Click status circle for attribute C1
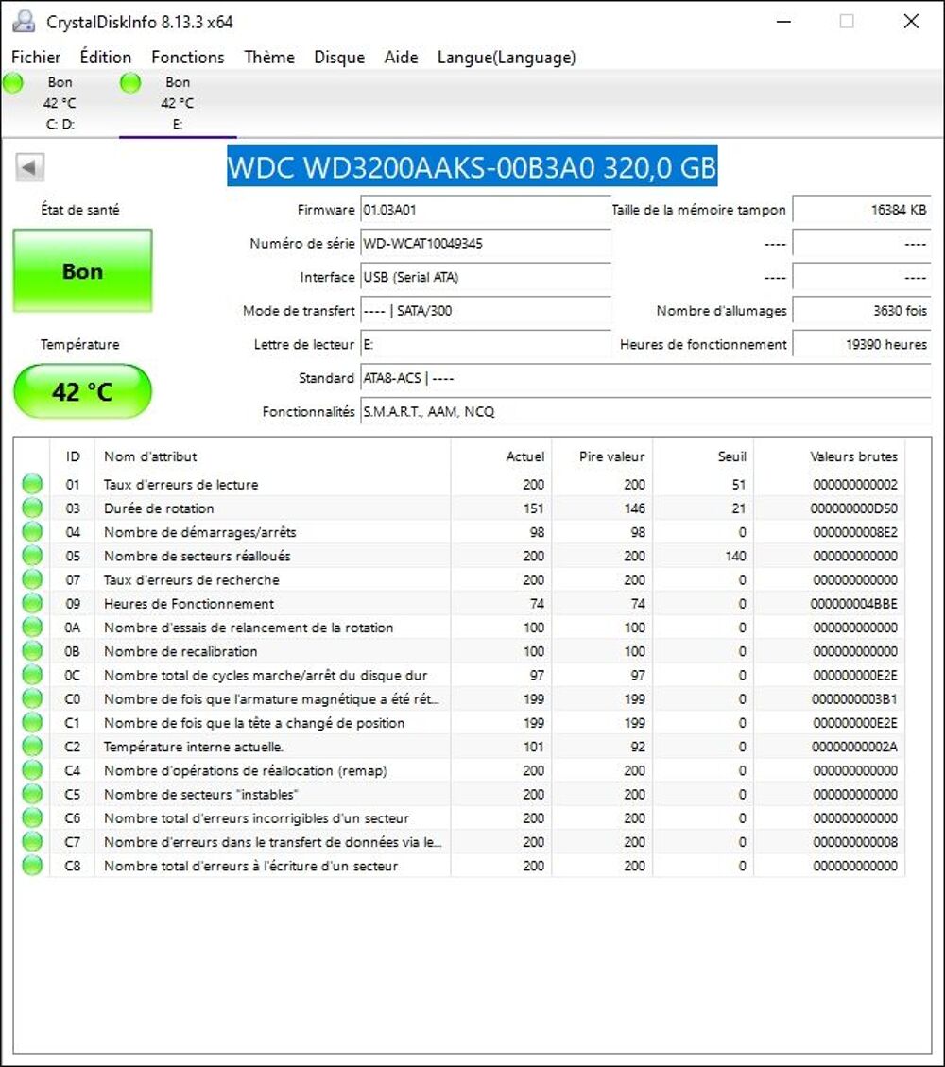The width and height of the screenshot is (945, 1067). (32, 722)
